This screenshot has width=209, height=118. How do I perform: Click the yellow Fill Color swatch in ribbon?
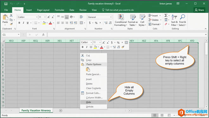click(x=44, y=23)
